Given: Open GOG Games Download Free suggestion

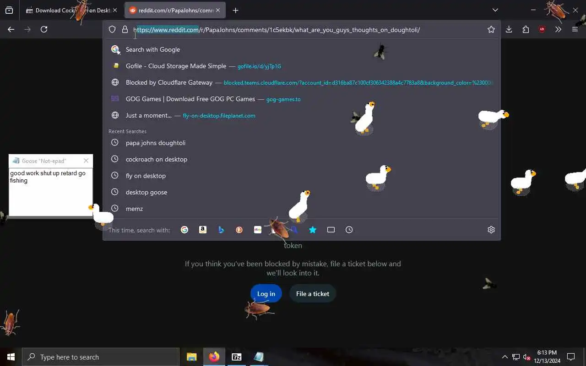Looking at the screenshot, I should tap(302, 99).
